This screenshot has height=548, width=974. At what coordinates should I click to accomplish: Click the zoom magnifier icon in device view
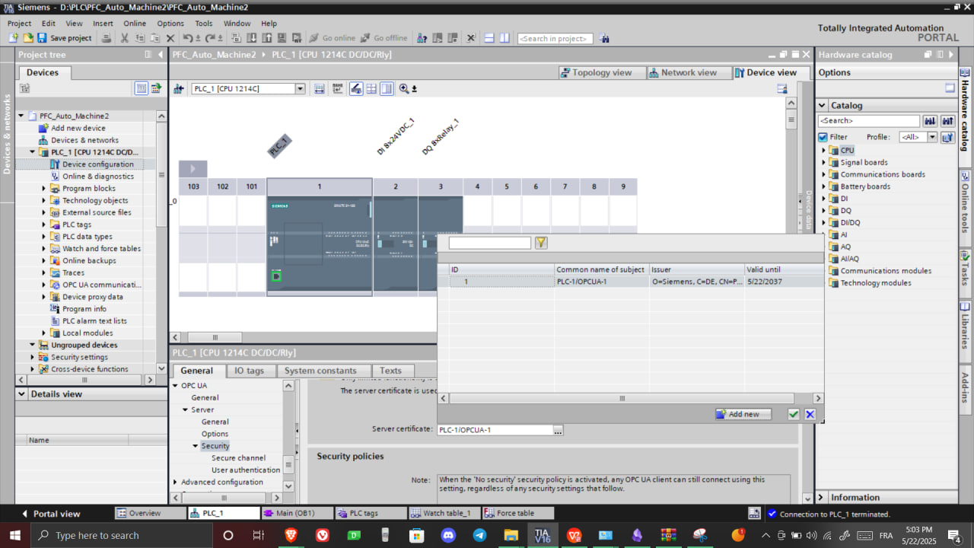404,89
